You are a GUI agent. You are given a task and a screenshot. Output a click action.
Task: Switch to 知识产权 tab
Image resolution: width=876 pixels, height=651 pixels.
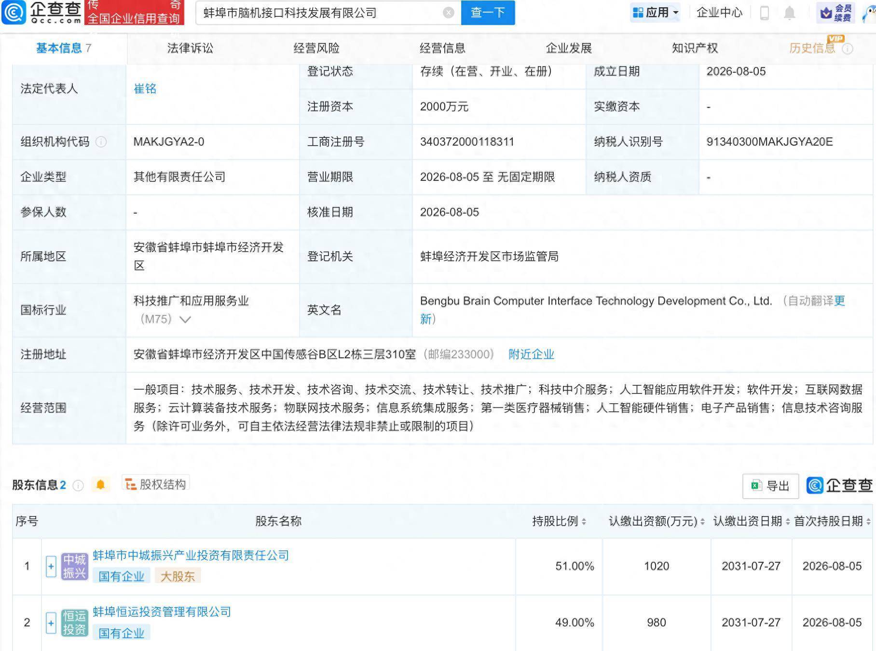(695, 48)
